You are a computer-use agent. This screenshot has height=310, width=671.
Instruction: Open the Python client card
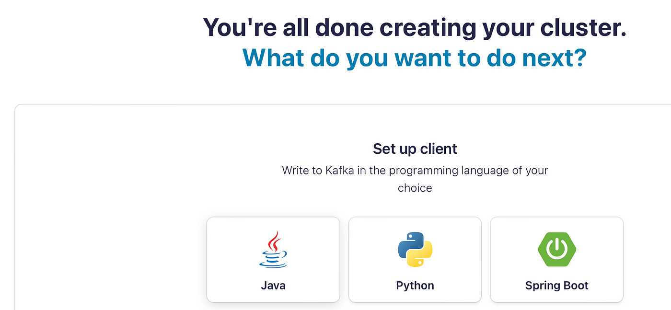pos(415,260)
